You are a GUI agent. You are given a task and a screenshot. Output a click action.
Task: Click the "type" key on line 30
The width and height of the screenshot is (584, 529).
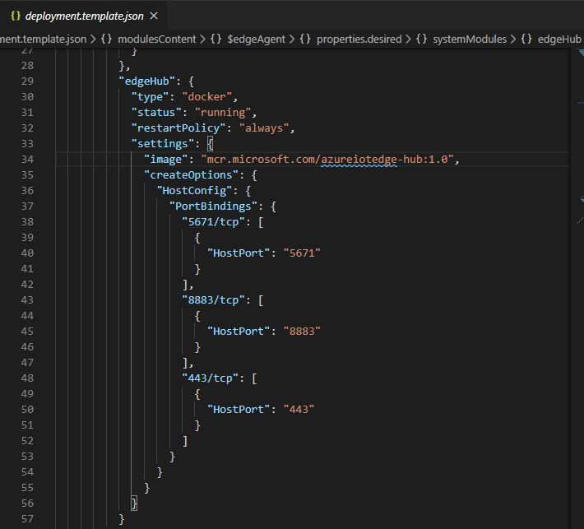pos(150,97)
